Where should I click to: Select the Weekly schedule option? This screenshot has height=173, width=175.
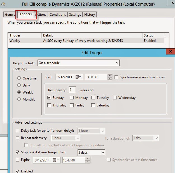(19, 92)
